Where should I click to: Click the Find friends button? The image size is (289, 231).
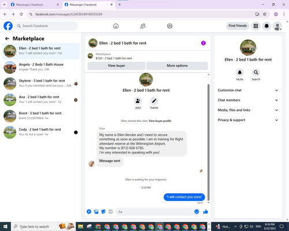click(238, 26)
